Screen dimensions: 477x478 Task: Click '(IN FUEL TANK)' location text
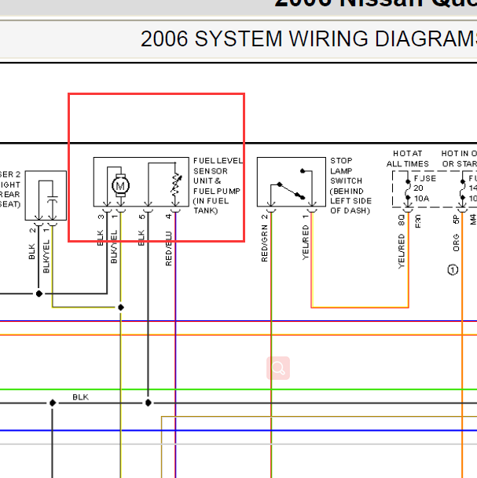[211, 206]
